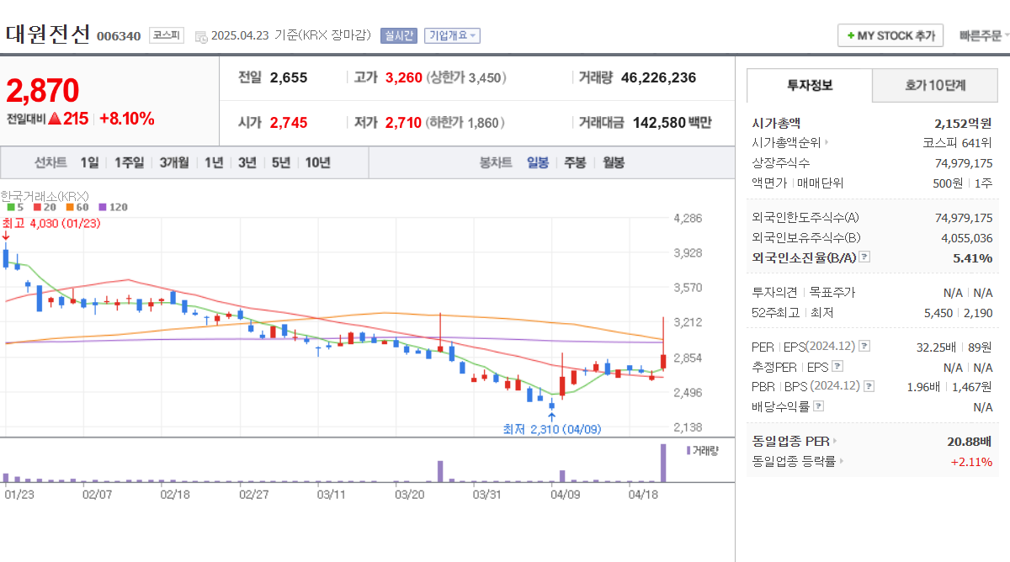Click the 거래량 value 46,226,236
The image size is (1010, 562).
658,77
